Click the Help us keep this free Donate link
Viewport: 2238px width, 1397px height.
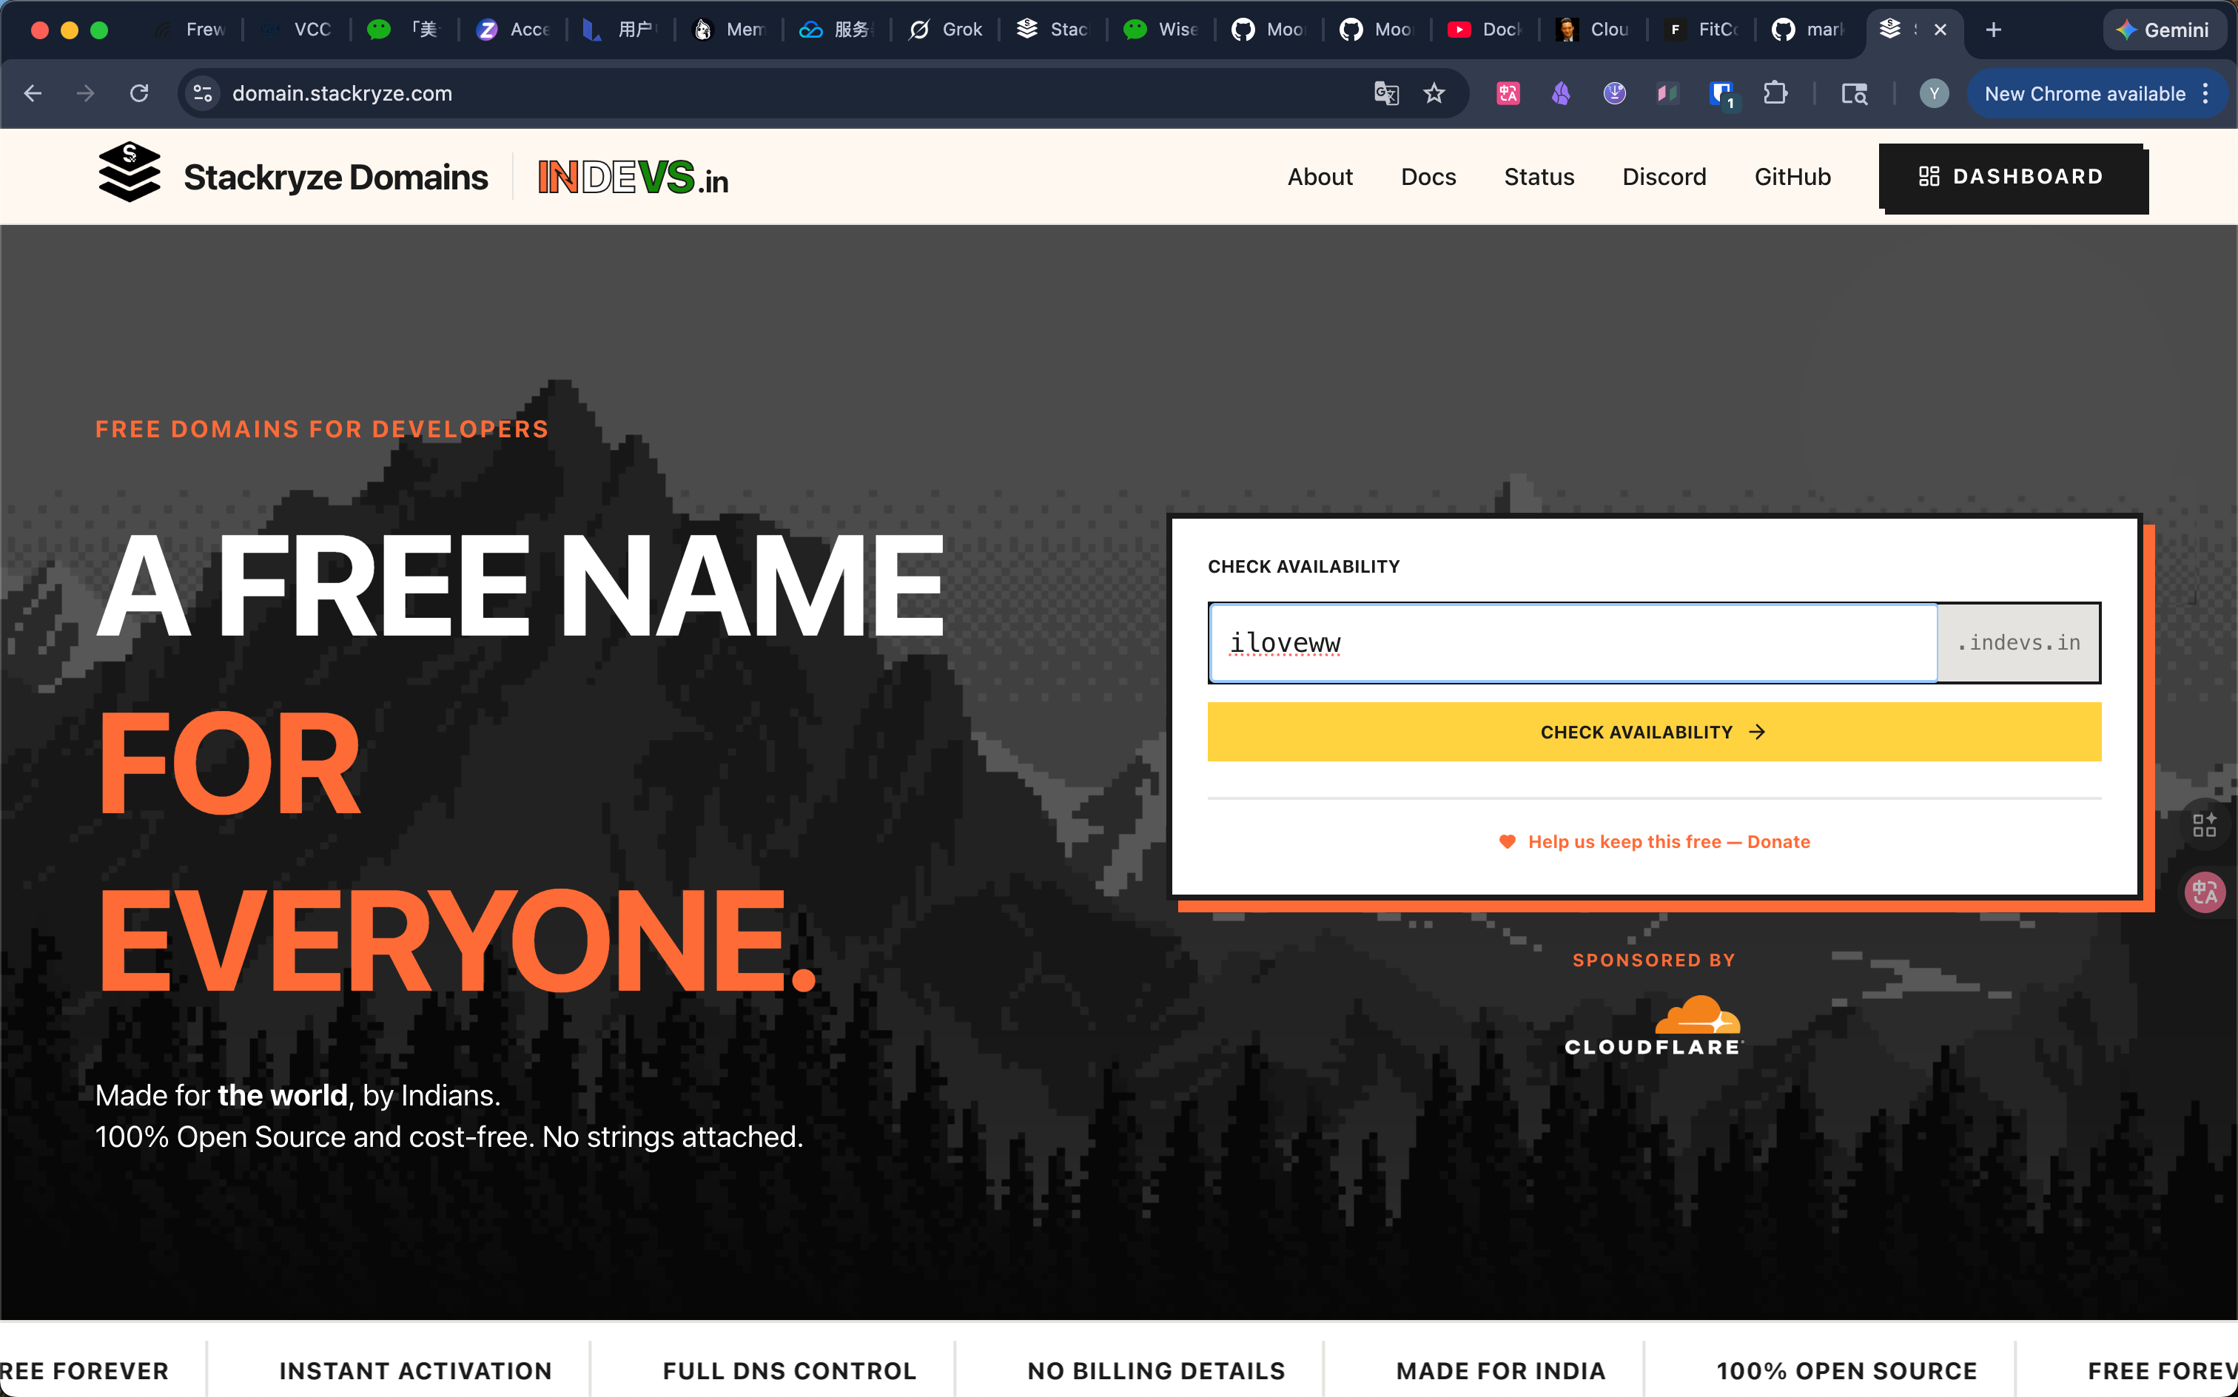coord(1654,842)
